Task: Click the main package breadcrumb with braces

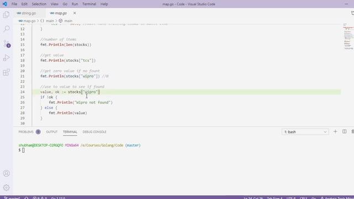Action: pyautogui.click(x=47, y=21)
